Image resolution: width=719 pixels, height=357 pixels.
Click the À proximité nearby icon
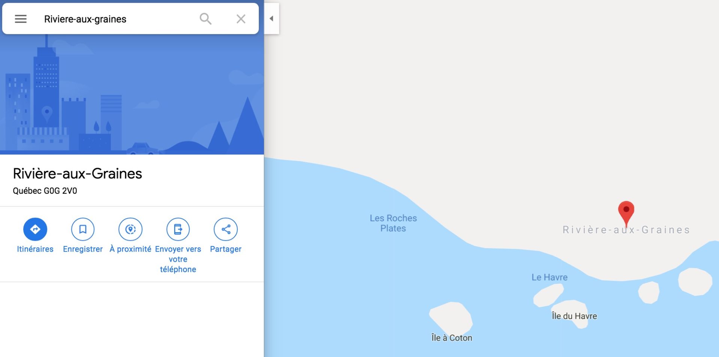pyautogui.click(x=130, y=229)
